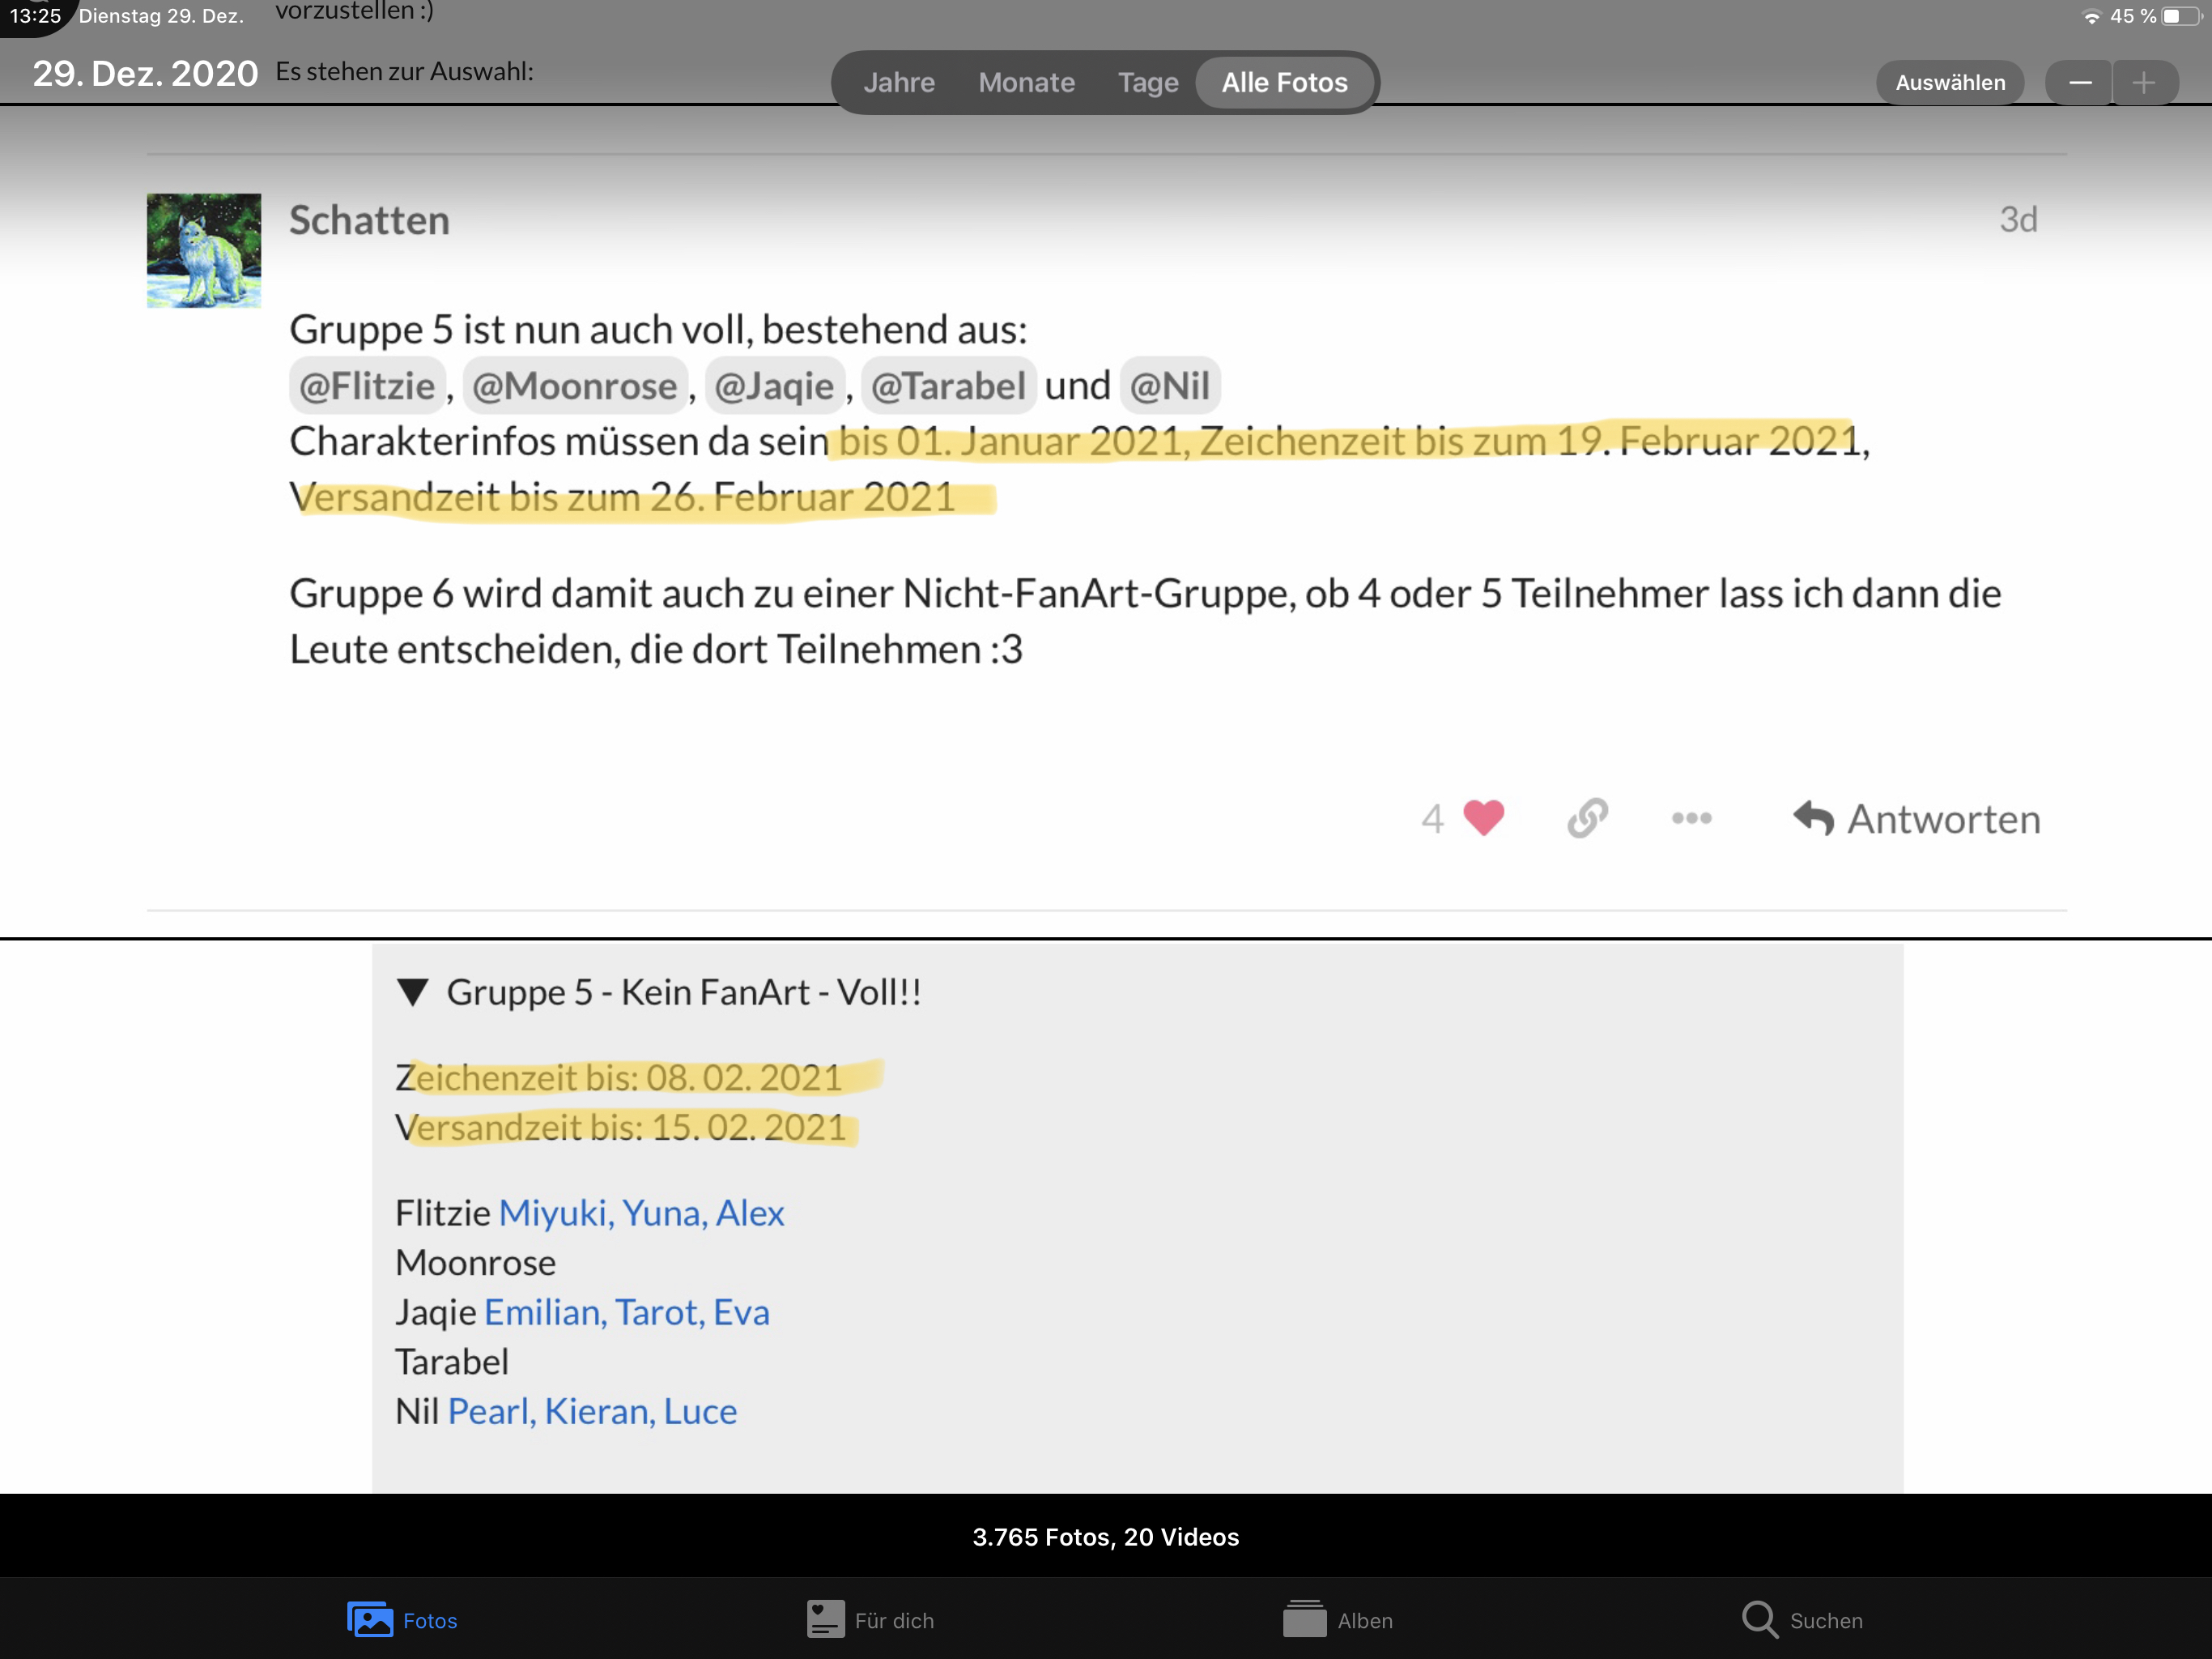This screenshot has width=2212, height=1659.
Task: Click the chain link share icon
Action: [x=1587, y=817]
